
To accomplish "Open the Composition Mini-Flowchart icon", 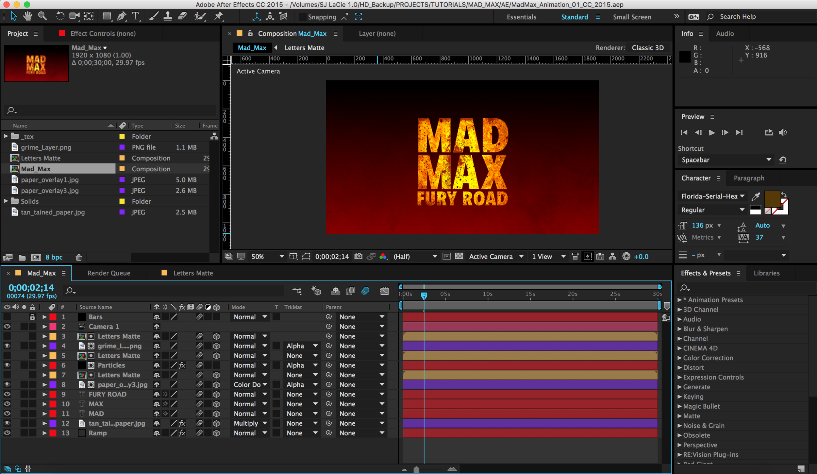I will coord(297,291).
